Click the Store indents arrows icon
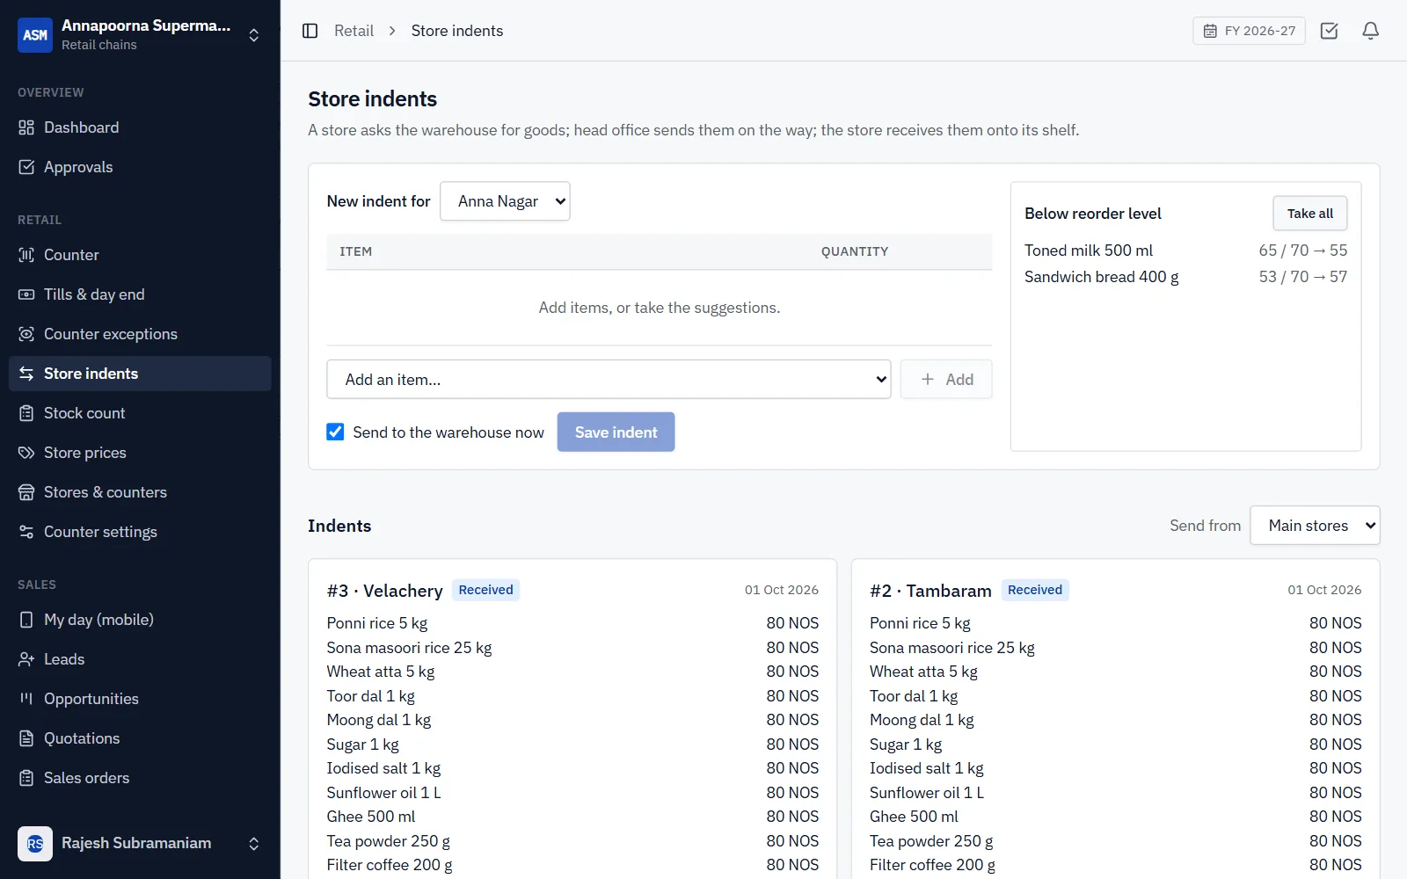Image resolution: width=1407 pixels, height=879 pixels. 26,374
